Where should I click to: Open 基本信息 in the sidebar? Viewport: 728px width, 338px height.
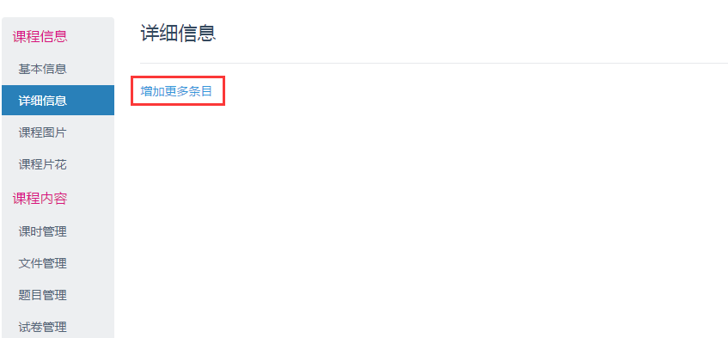tap(58, 69)
